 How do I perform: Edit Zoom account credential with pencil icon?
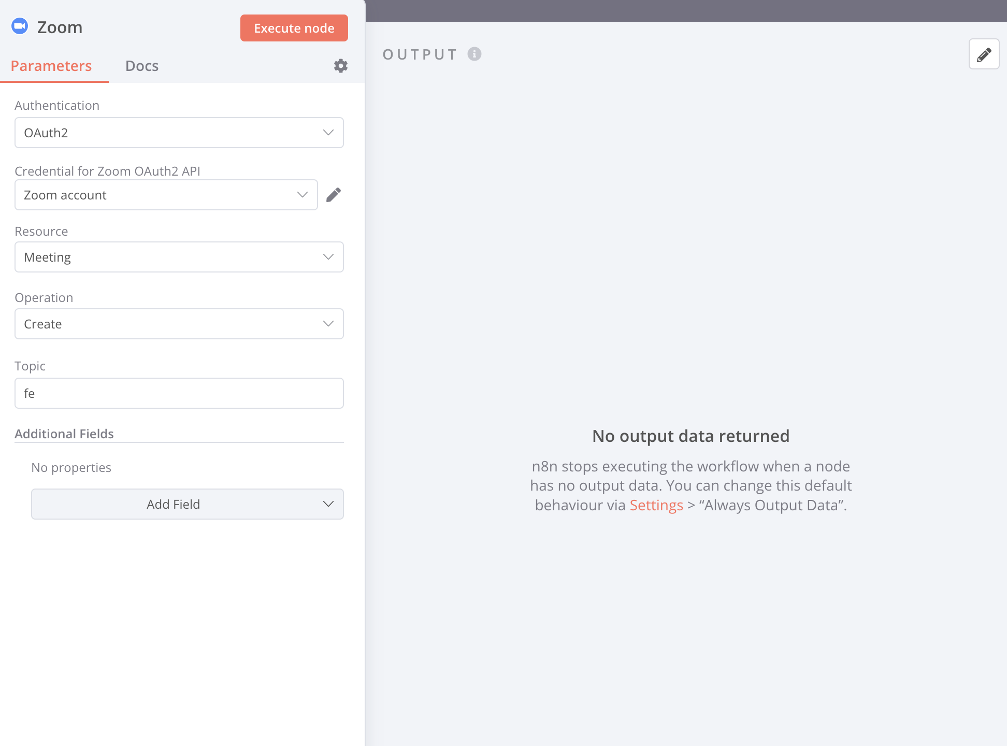pyautogui.click(x=334, y=195)
